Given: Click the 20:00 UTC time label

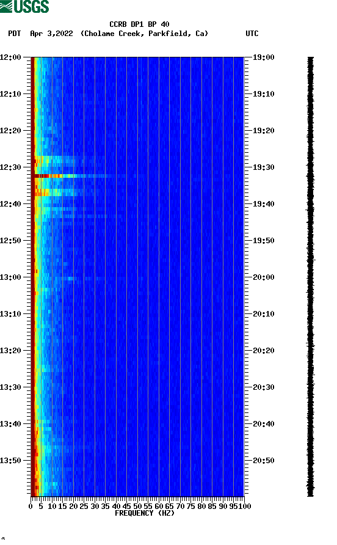Looking at the screenshot, I should (x=264, y=277).
